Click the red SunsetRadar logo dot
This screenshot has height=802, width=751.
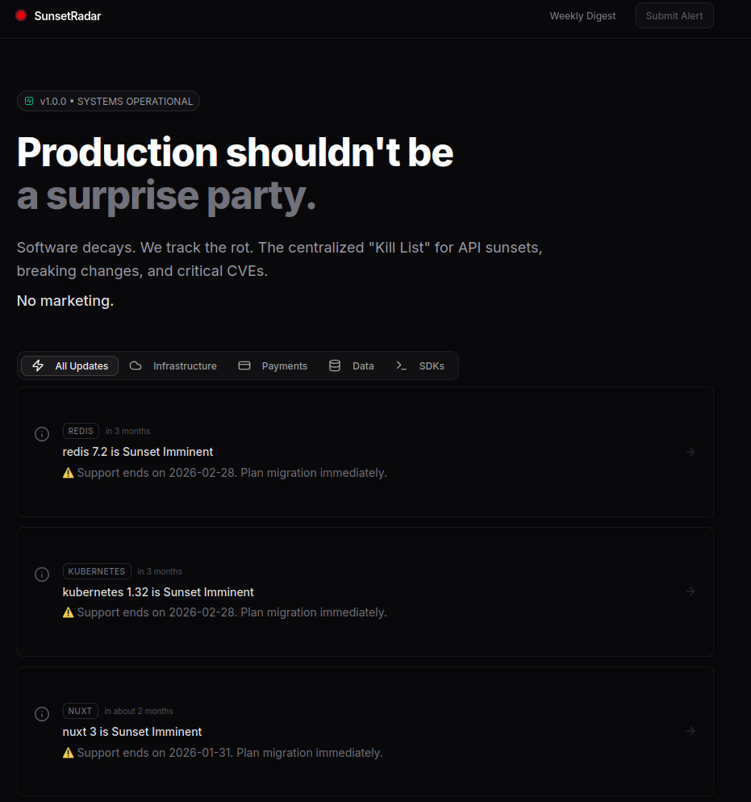pyautogui.click(x=21, y=15)
